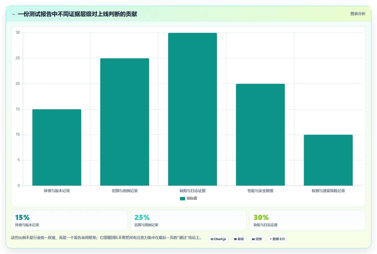Click the 性能与安全数据 bar
This screenshot has width=377, height=254.
[x=261, y=135]
